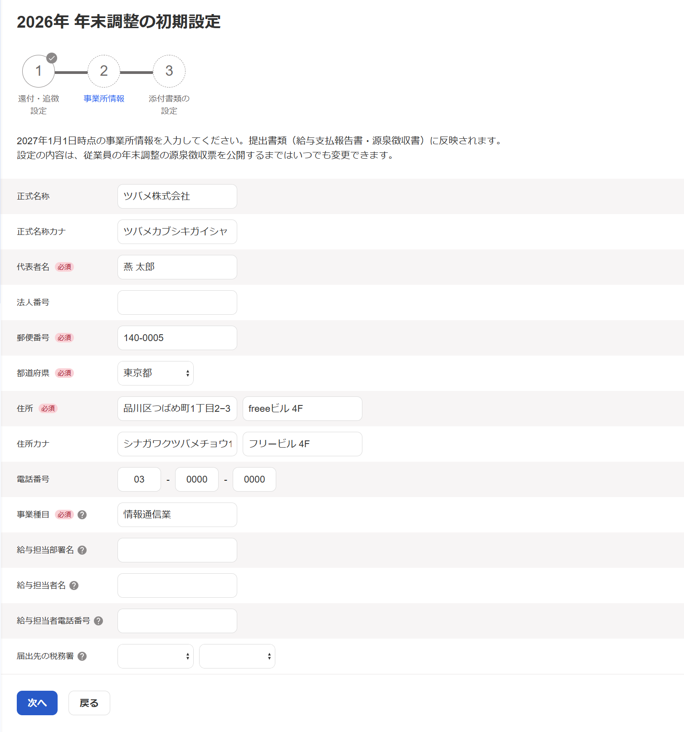Focus the 住所 field with 品川区つばめ町1丁目2−3
Viewport: 684px width, 732px height.
click(177, 409)
